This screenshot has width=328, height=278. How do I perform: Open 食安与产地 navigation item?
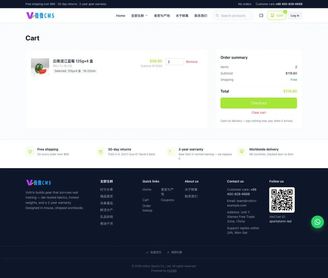(162, 16)
